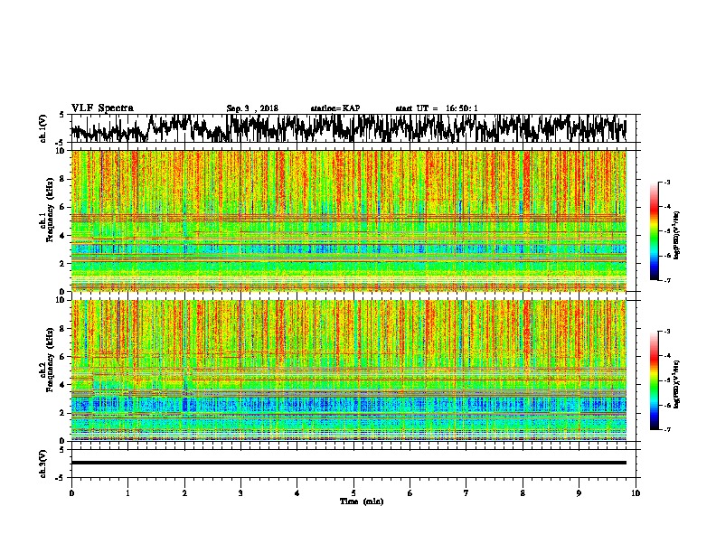
Task: Click the ch.1(V) axis label
Action: pyautogui.click(x=43, y=128)
